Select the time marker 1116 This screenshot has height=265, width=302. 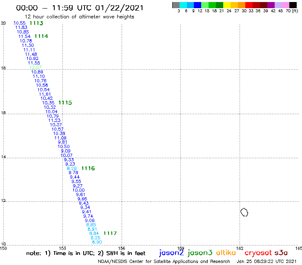(88, 168)
